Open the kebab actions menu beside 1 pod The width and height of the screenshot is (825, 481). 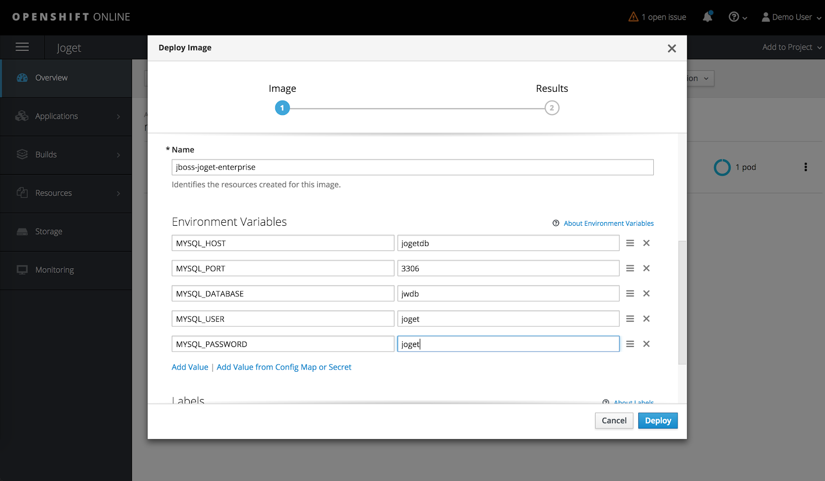pos(805,167)
